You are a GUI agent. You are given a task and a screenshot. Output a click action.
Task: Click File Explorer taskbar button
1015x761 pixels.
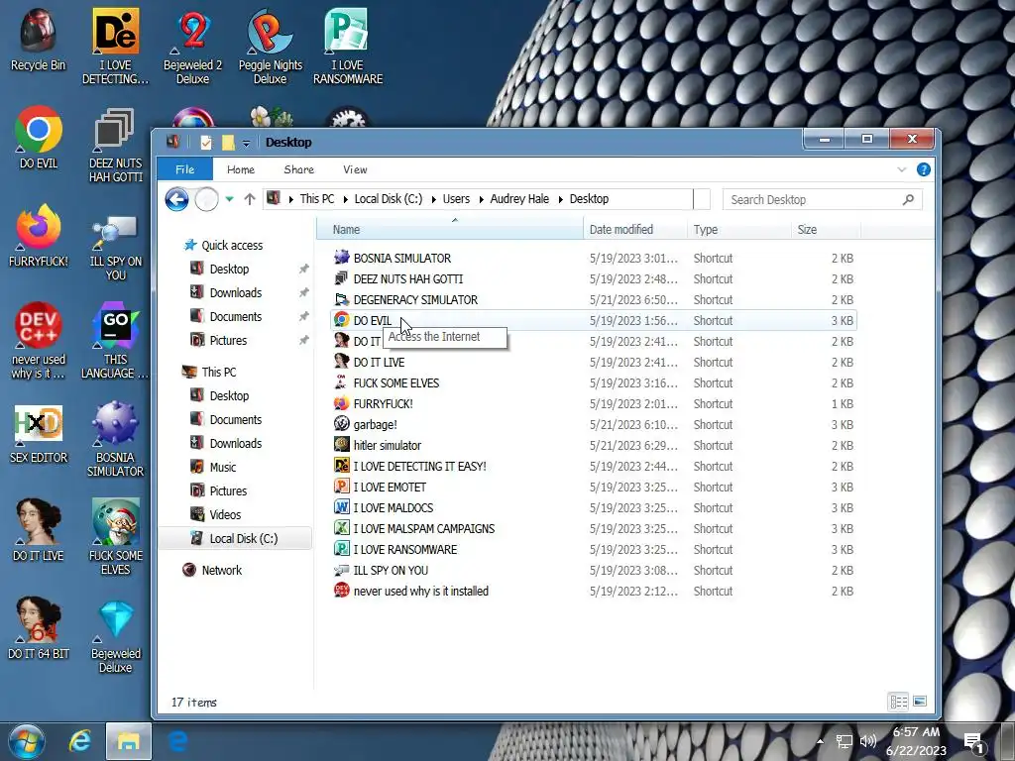(x=128, y=741)
